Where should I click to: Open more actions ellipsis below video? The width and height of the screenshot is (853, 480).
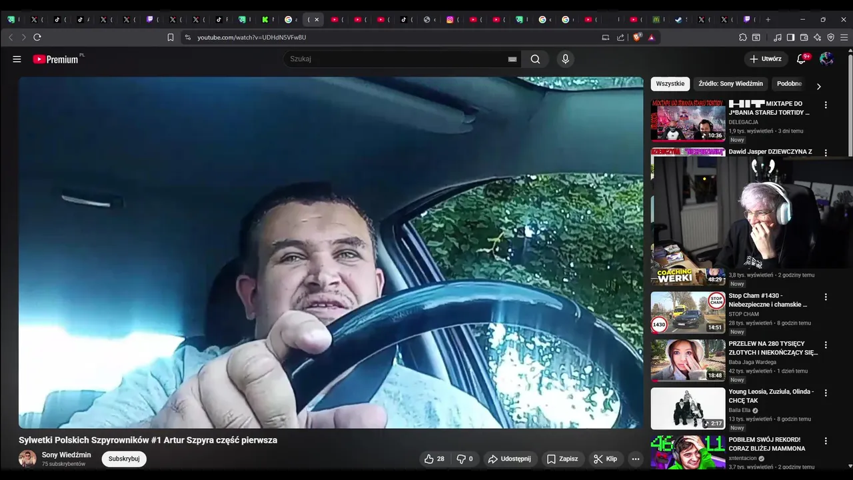coord(635,459)
